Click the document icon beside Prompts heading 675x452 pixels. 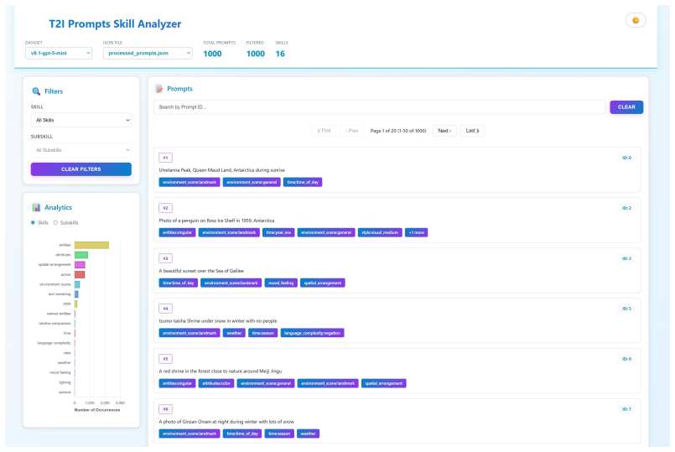tap(159, 89)
